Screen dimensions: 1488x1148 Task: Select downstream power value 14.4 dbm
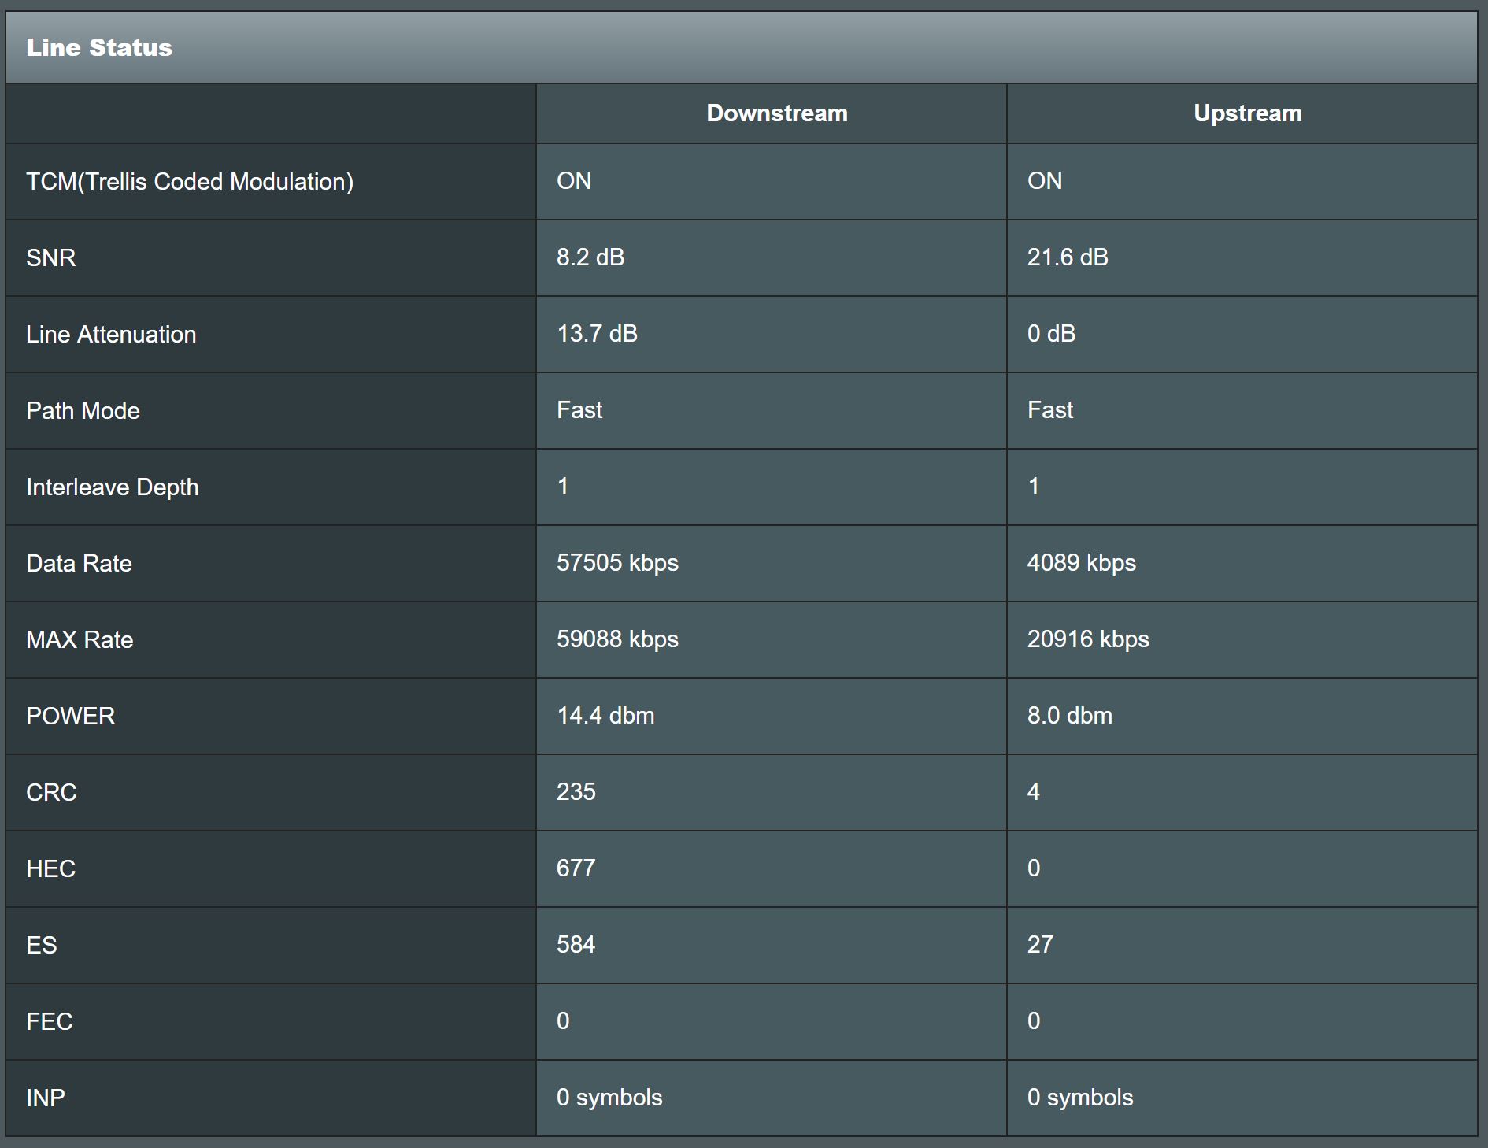[605, 716]
